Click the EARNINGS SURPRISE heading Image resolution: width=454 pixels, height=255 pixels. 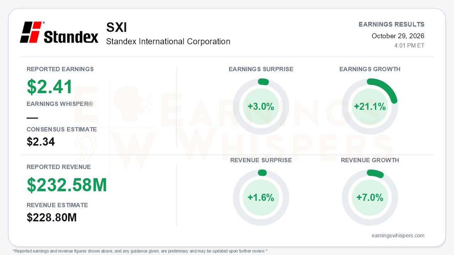coord(261,69)
